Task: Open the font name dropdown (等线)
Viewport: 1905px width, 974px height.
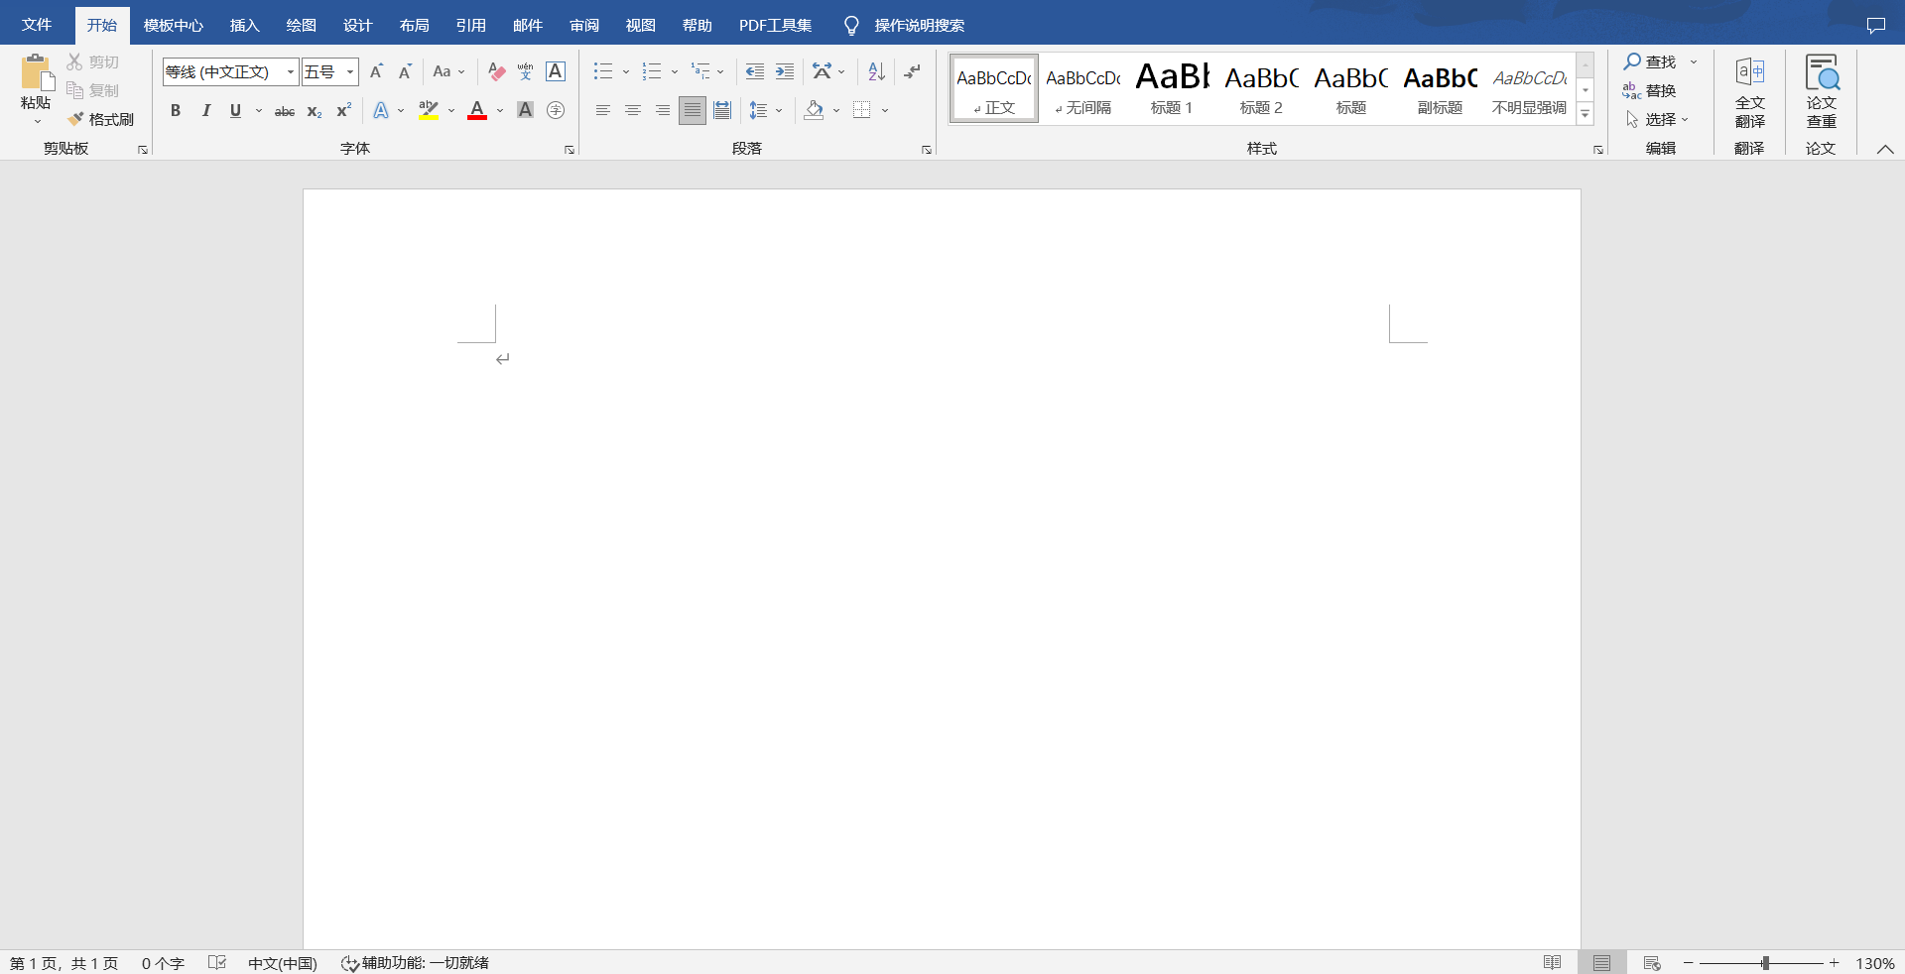Action: click(x=291, y=71)
